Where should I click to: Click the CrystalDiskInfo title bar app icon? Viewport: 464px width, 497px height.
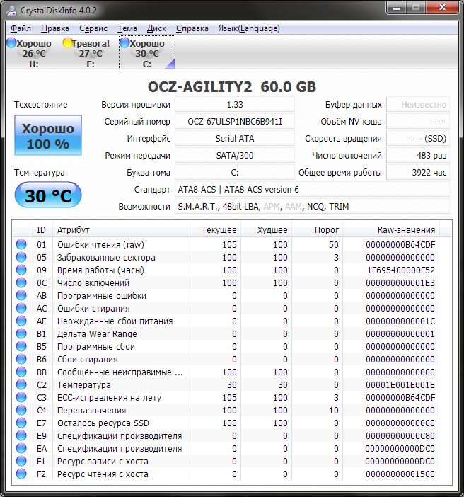[12, 9]
